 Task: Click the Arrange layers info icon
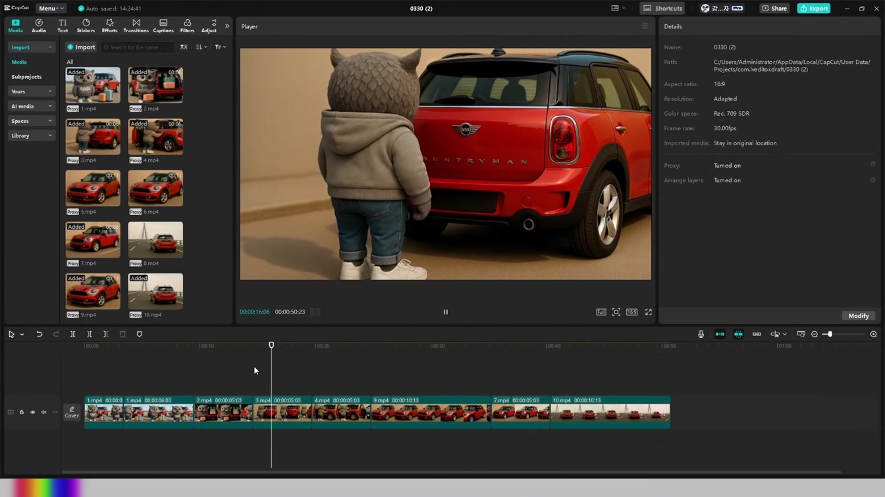873,179
